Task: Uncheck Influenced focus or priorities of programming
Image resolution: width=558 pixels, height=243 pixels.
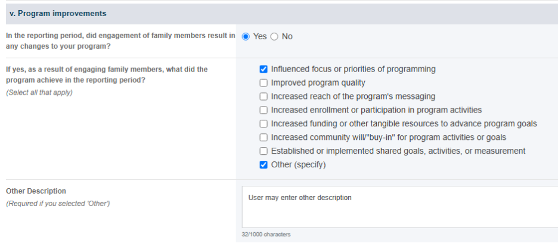Action: click(x=263, y=69)
